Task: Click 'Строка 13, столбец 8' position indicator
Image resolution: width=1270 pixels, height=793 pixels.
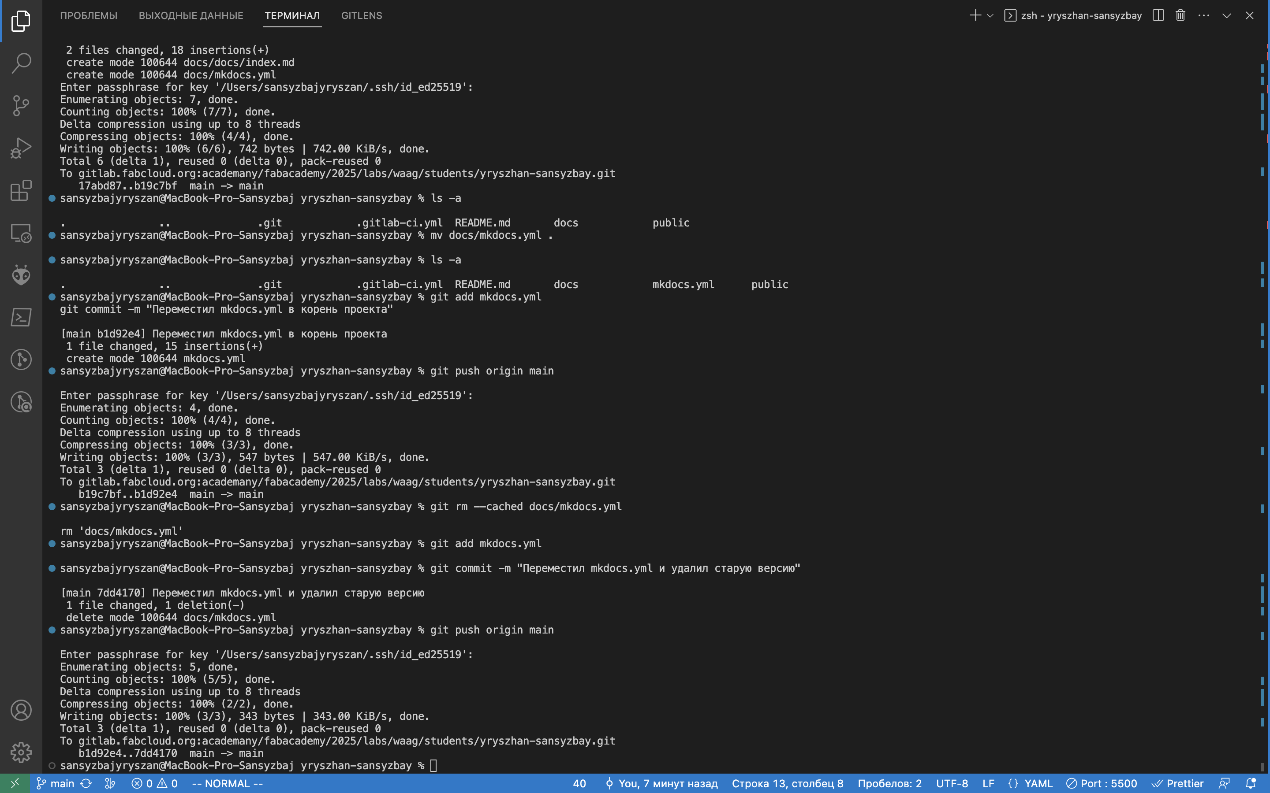Action: (787, 783)
